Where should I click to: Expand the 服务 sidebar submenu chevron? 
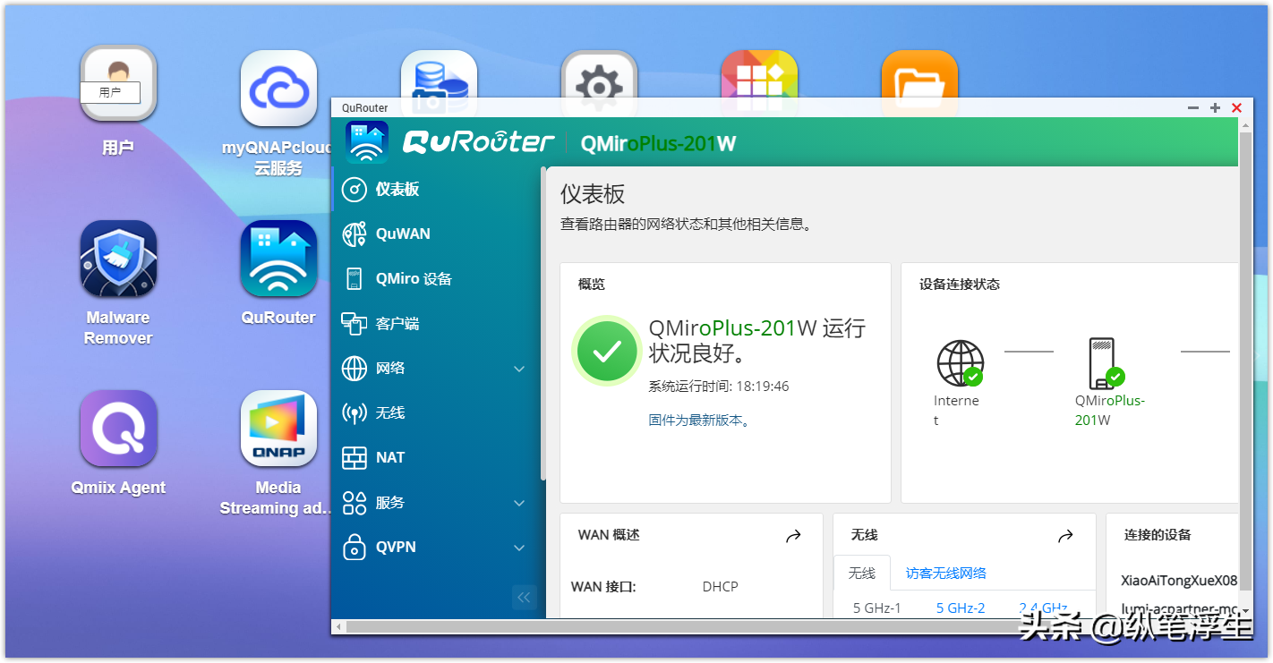[519, 503]
